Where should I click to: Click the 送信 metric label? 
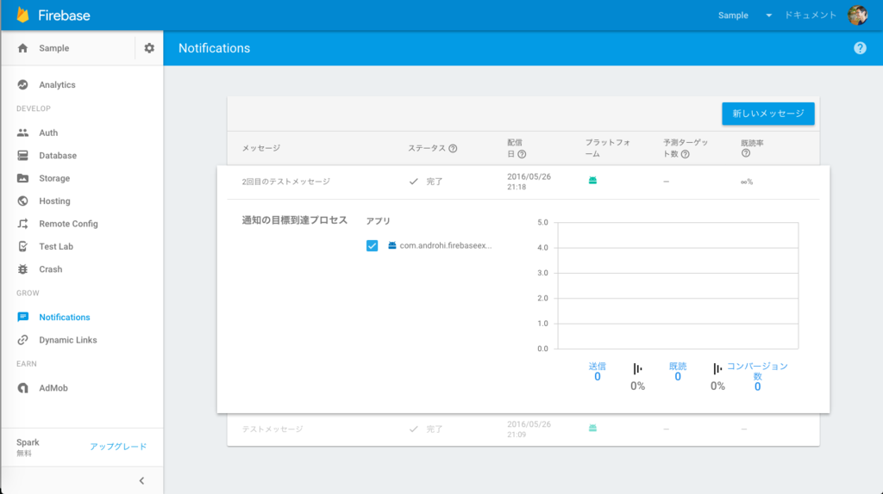coord(598,366)
